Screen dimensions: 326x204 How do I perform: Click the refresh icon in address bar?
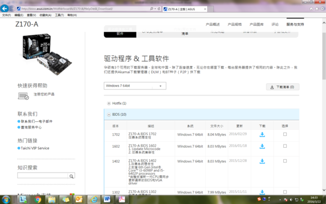point(159,9)
